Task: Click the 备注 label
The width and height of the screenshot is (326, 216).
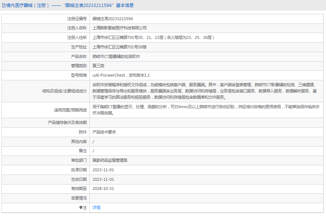Action: click(x=83, y=151)
